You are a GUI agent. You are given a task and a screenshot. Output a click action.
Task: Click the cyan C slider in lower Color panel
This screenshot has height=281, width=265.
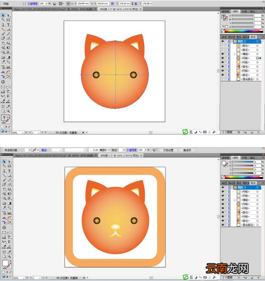coord(242,162)
